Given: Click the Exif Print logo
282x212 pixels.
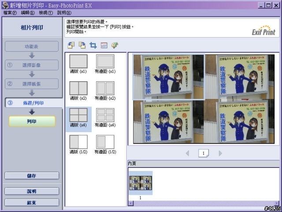Looking at the screenshot, I should (x=263, y=30).
